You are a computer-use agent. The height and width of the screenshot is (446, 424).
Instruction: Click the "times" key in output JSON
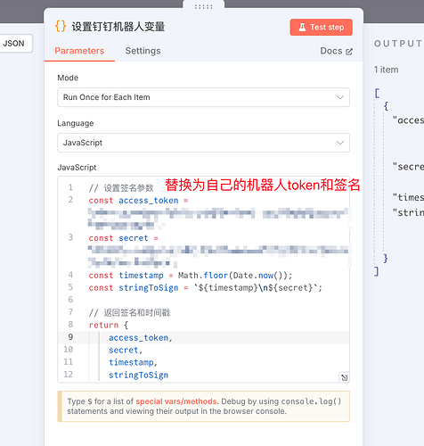point(408,197)
